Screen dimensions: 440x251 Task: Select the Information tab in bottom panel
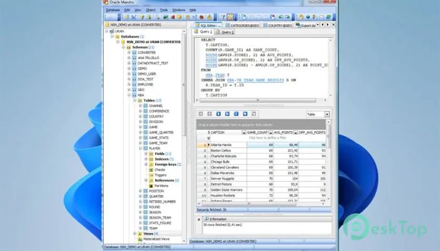pyautogui.click(x=215, y=220)
